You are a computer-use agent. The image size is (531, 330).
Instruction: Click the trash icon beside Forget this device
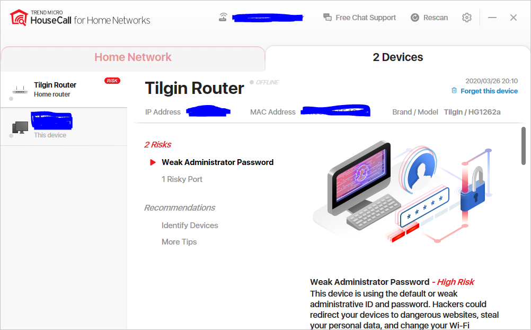454,91
